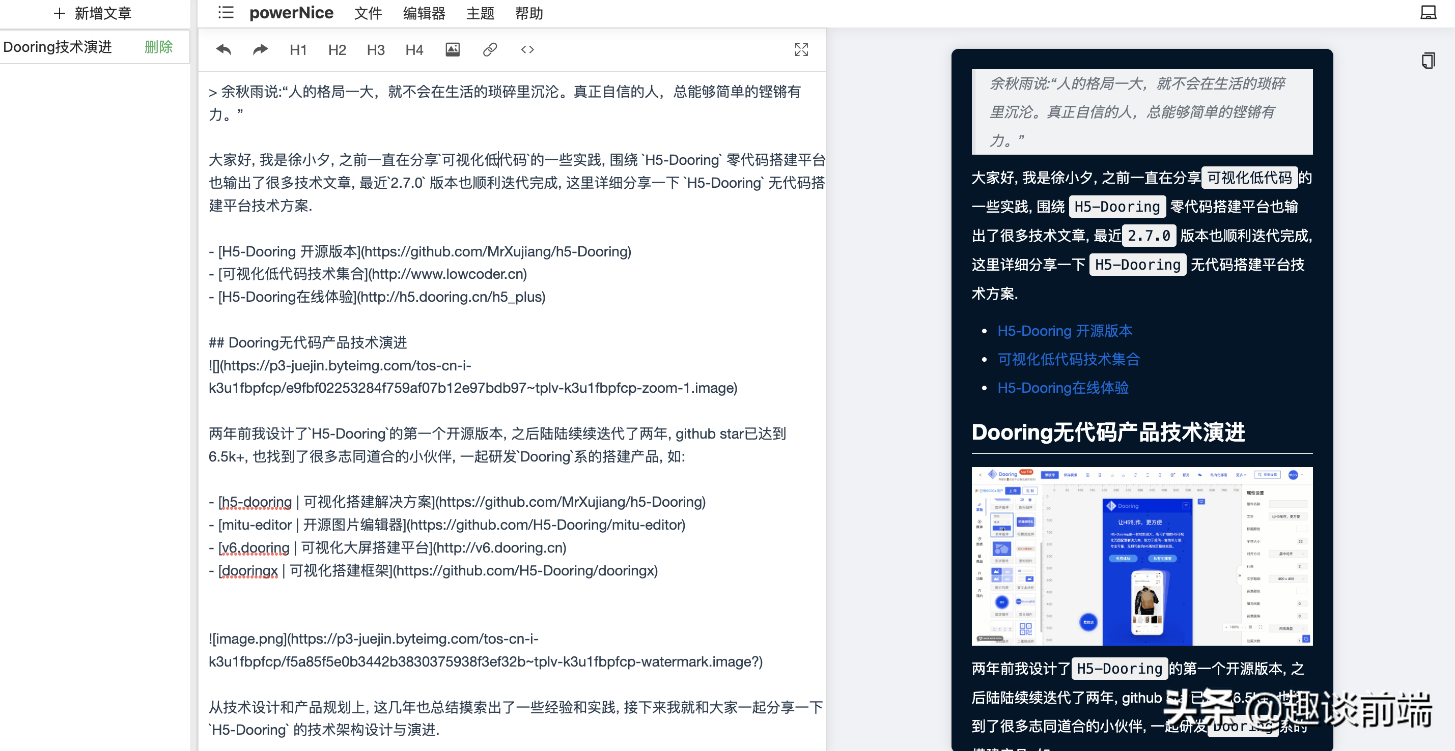Screen dimensions: 1455x751
Task: Click the markdown line with mitu-editor | 开源图片编辑器
Action: click(x=447, y=525)
